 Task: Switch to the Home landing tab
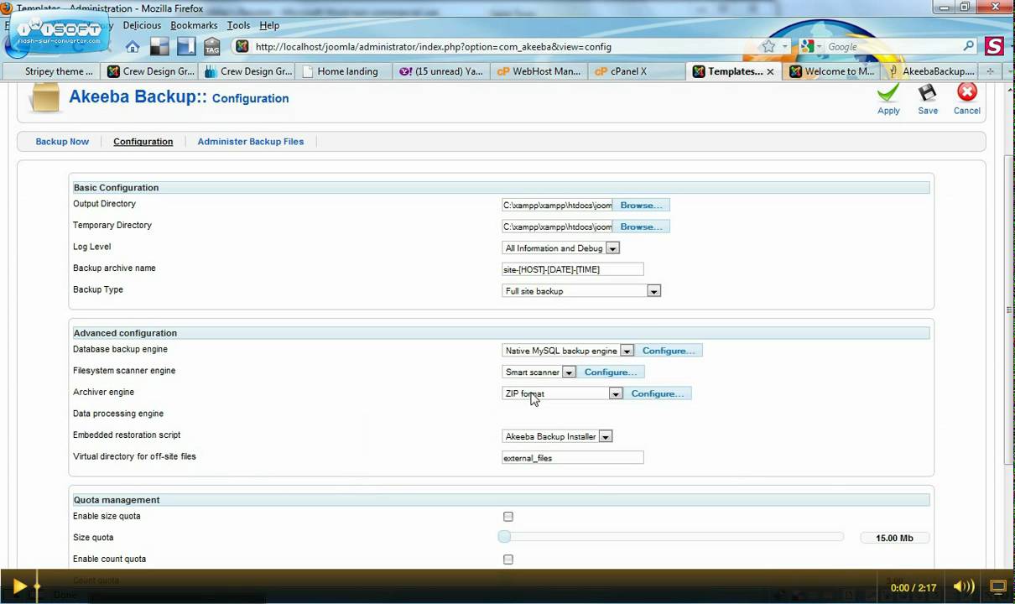coord(347,71)
